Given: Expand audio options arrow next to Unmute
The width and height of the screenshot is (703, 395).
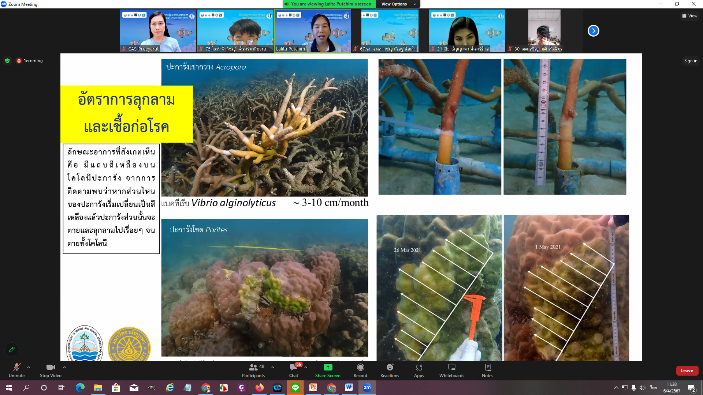Looking at the screenshot, I should 29,367.
